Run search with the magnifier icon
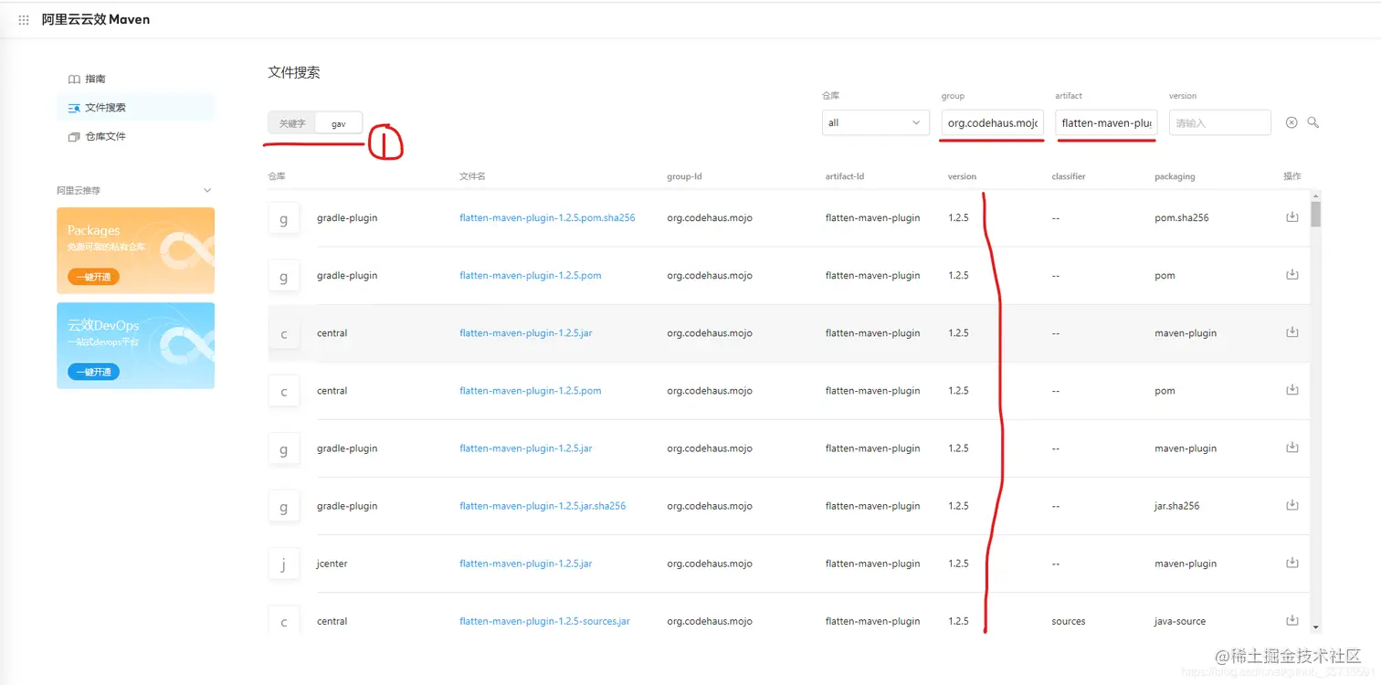This screenshot has width=1381, height=685. (1313, 122)
